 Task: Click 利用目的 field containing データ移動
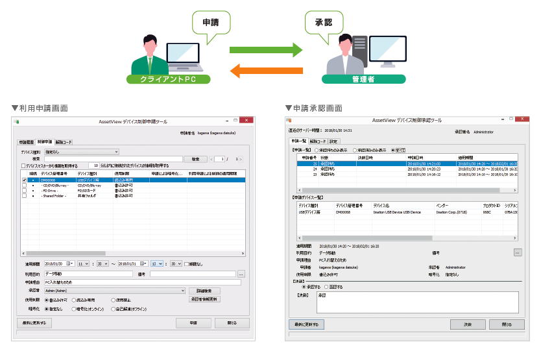pyautogui.click(x=89, y=274)
